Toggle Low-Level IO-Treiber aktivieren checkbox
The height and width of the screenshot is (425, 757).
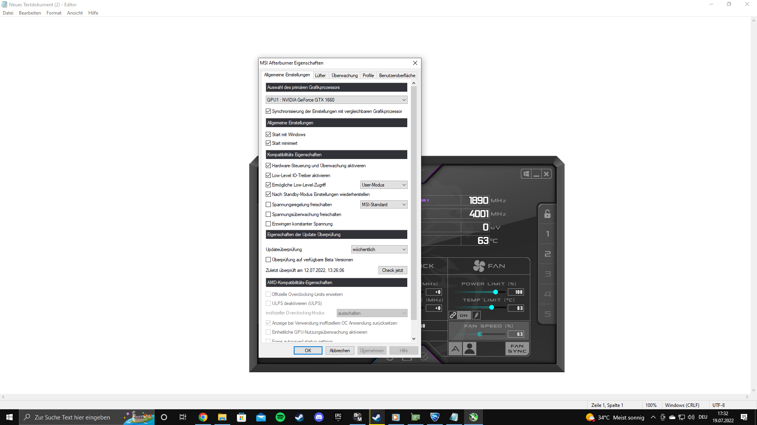pos(268,176)
